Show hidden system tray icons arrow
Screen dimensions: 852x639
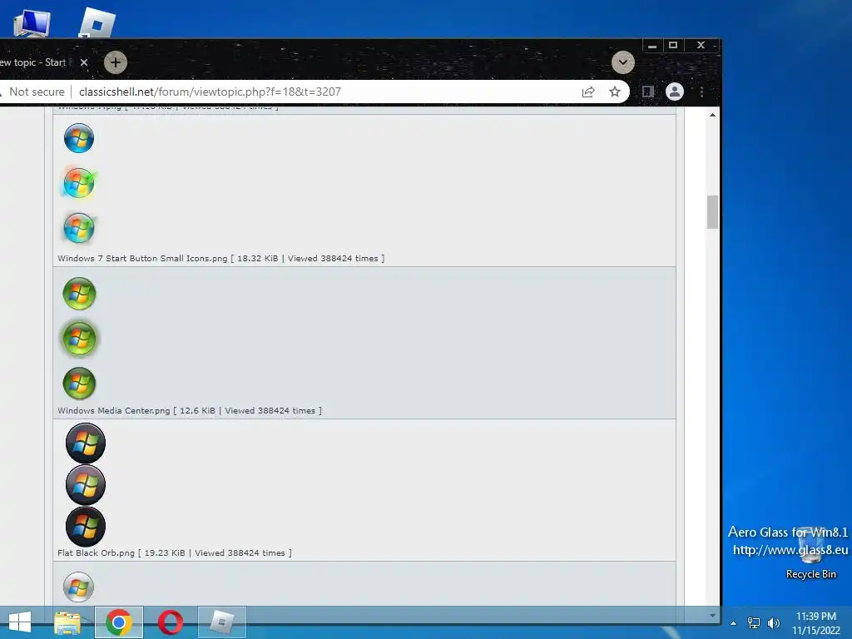point(734,623)
